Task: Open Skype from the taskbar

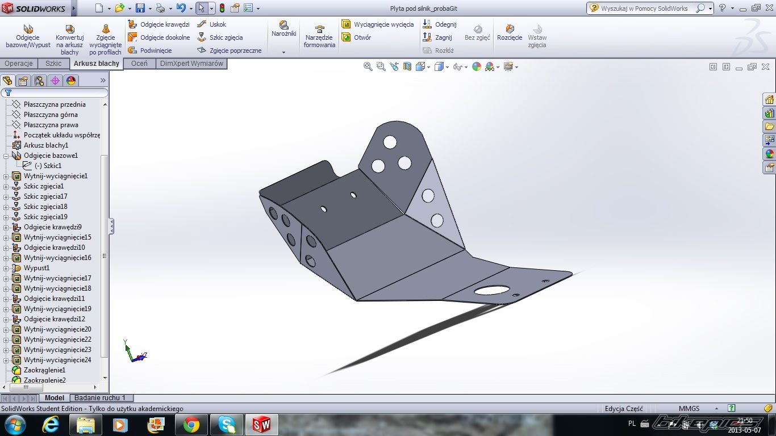Action: pos(227,425)
